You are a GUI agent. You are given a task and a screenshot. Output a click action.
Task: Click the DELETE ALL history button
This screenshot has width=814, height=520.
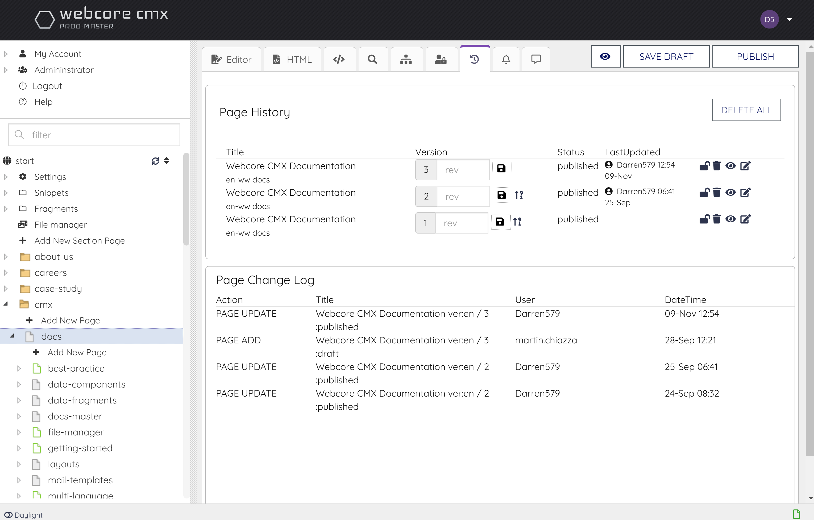pos(746,110)
